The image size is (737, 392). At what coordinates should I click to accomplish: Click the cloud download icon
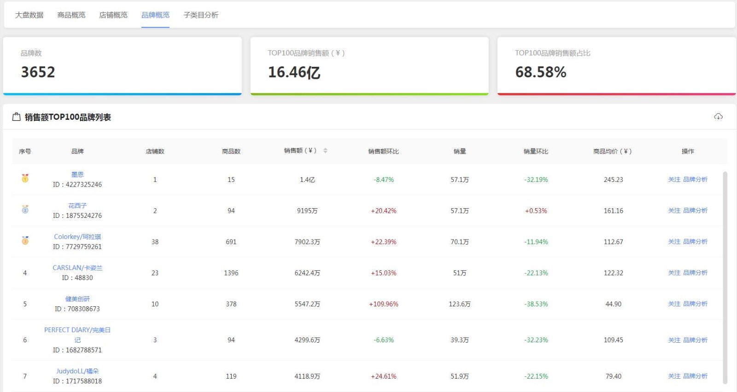coord(718,117)
